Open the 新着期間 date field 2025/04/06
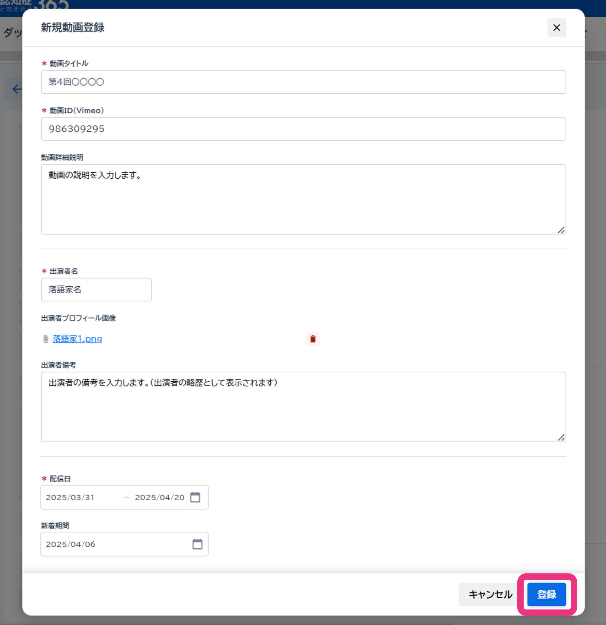 (x=114, y=544)
